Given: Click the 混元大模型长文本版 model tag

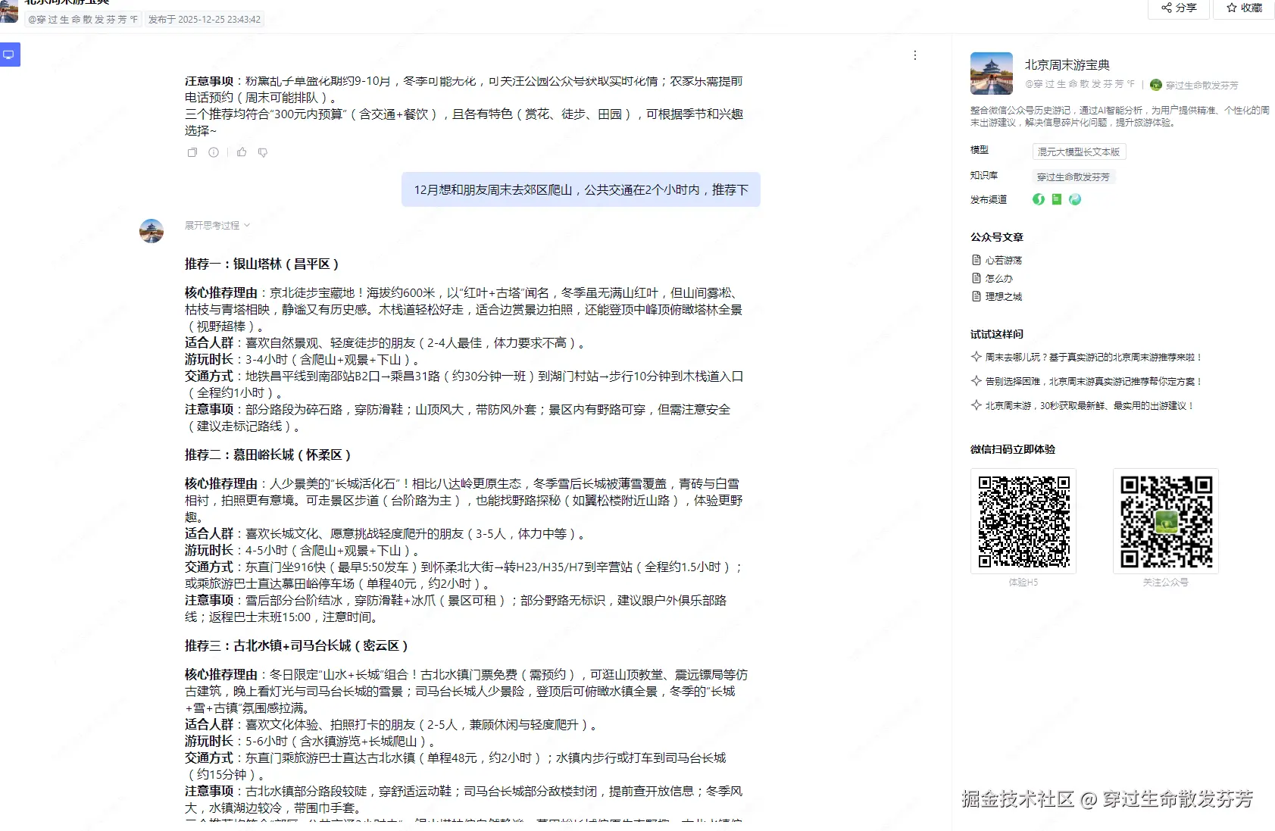Looking at the screenshot, I should tap(1079, 152).
